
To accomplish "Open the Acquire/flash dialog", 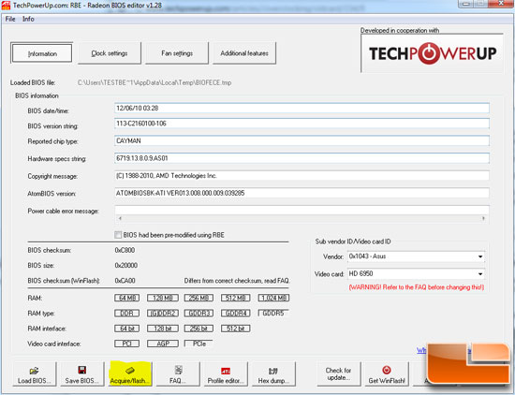I will tap(130, 374).
